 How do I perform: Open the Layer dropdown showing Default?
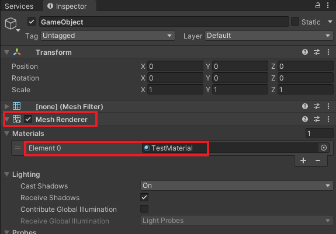(x=269, y=36)
